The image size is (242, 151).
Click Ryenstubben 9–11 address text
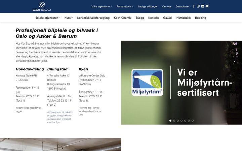pyautogui.click(x=90, y=80)
